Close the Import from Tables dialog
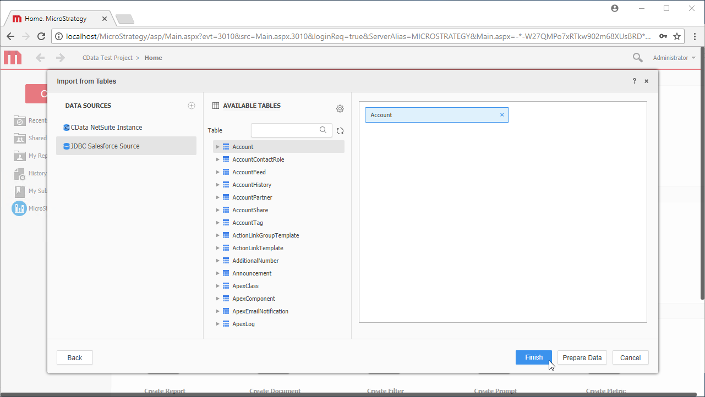 (647, 81)
